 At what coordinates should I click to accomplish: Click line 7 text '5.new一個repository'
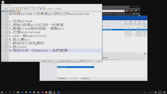pos(27,36)
